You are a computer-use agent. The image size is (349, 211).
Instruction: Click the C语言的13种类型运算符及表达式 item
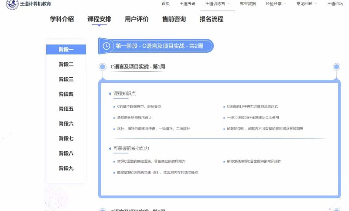(x=253, y=106)
